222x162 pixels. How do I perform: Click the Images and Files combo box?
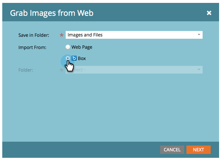[129, 35]
